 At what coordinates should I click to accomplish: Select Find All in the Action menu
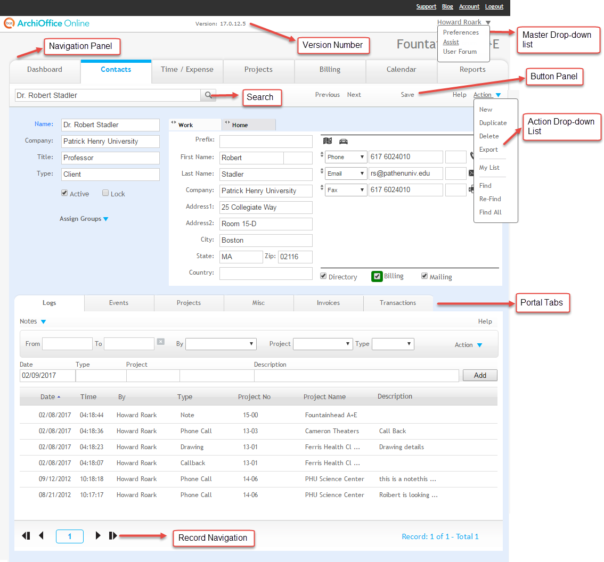pyautogui.click(x=491, y=212)
